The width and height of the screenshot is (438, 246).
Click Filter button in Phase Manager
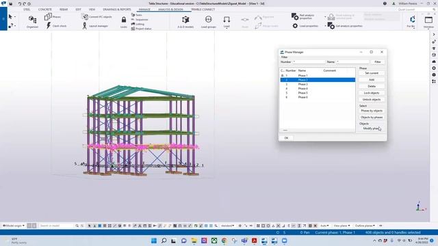[x=378, y=62]
